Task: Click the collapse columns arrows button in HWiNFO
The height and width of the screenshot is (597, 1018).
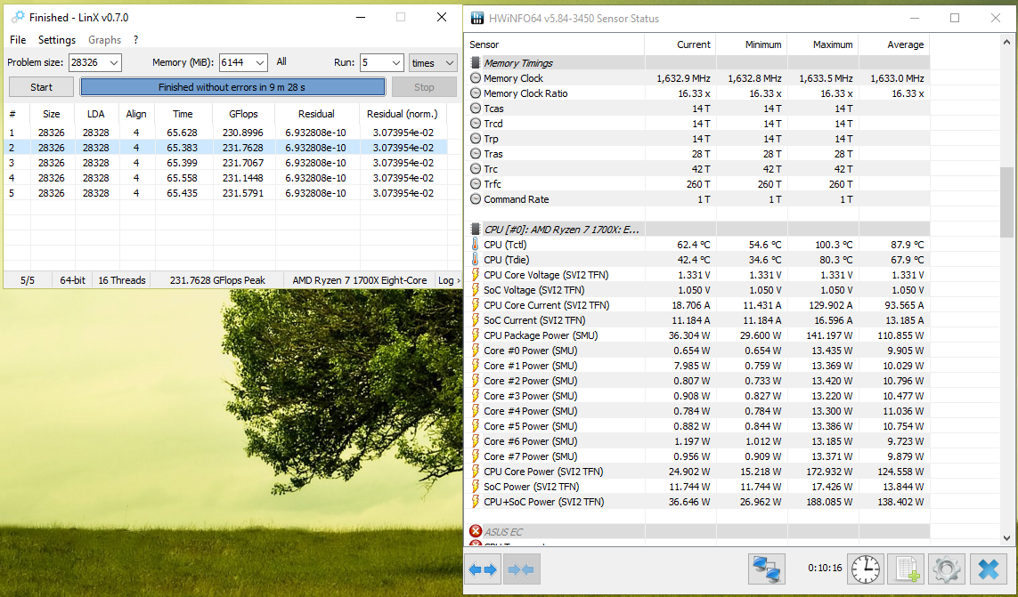Action: [x=521, y=569]
